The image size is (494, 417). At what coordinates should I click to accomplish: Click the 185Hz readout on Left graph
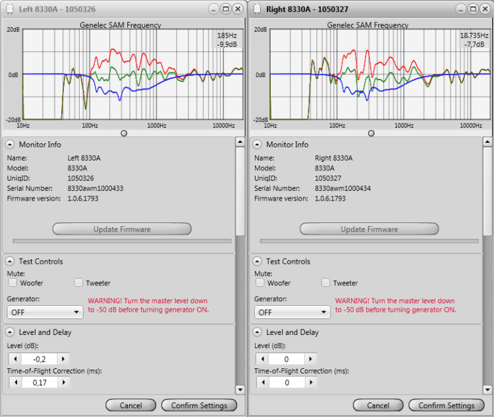pyautogui.click(x=227, y=36)
